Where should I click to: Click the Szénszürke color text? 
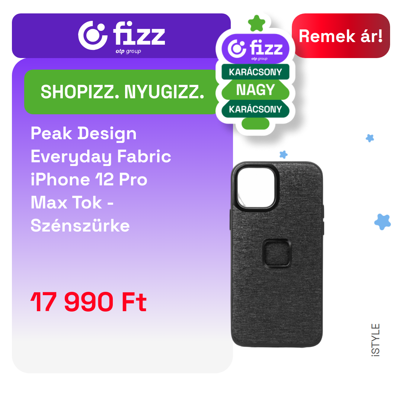[x=80, y=226]
